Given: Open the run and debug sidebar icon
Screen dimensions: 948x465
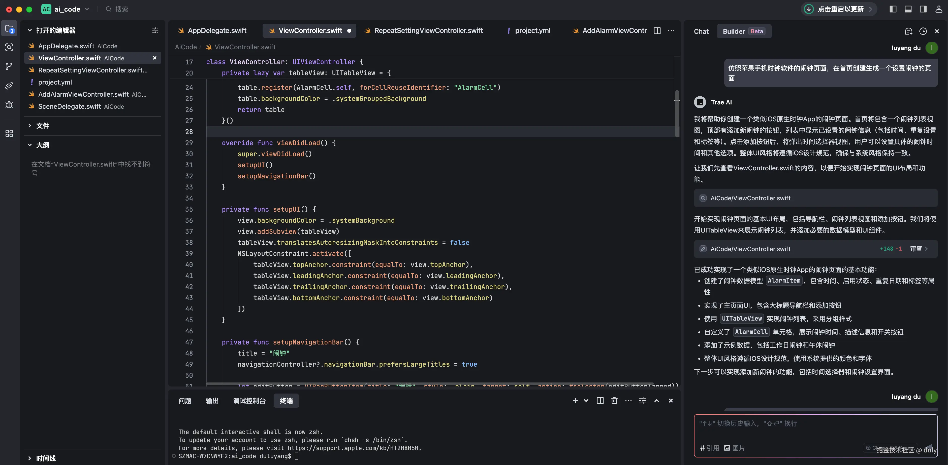Looking at the screenshot, I should 9,105.
